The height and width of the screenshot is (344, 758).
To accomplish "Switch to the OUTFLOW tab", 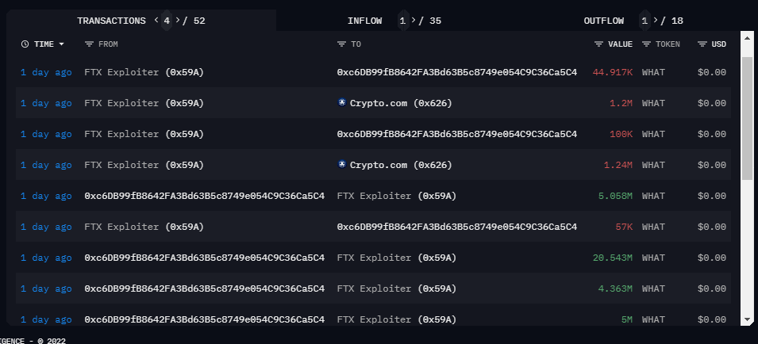I will (604, 21).
